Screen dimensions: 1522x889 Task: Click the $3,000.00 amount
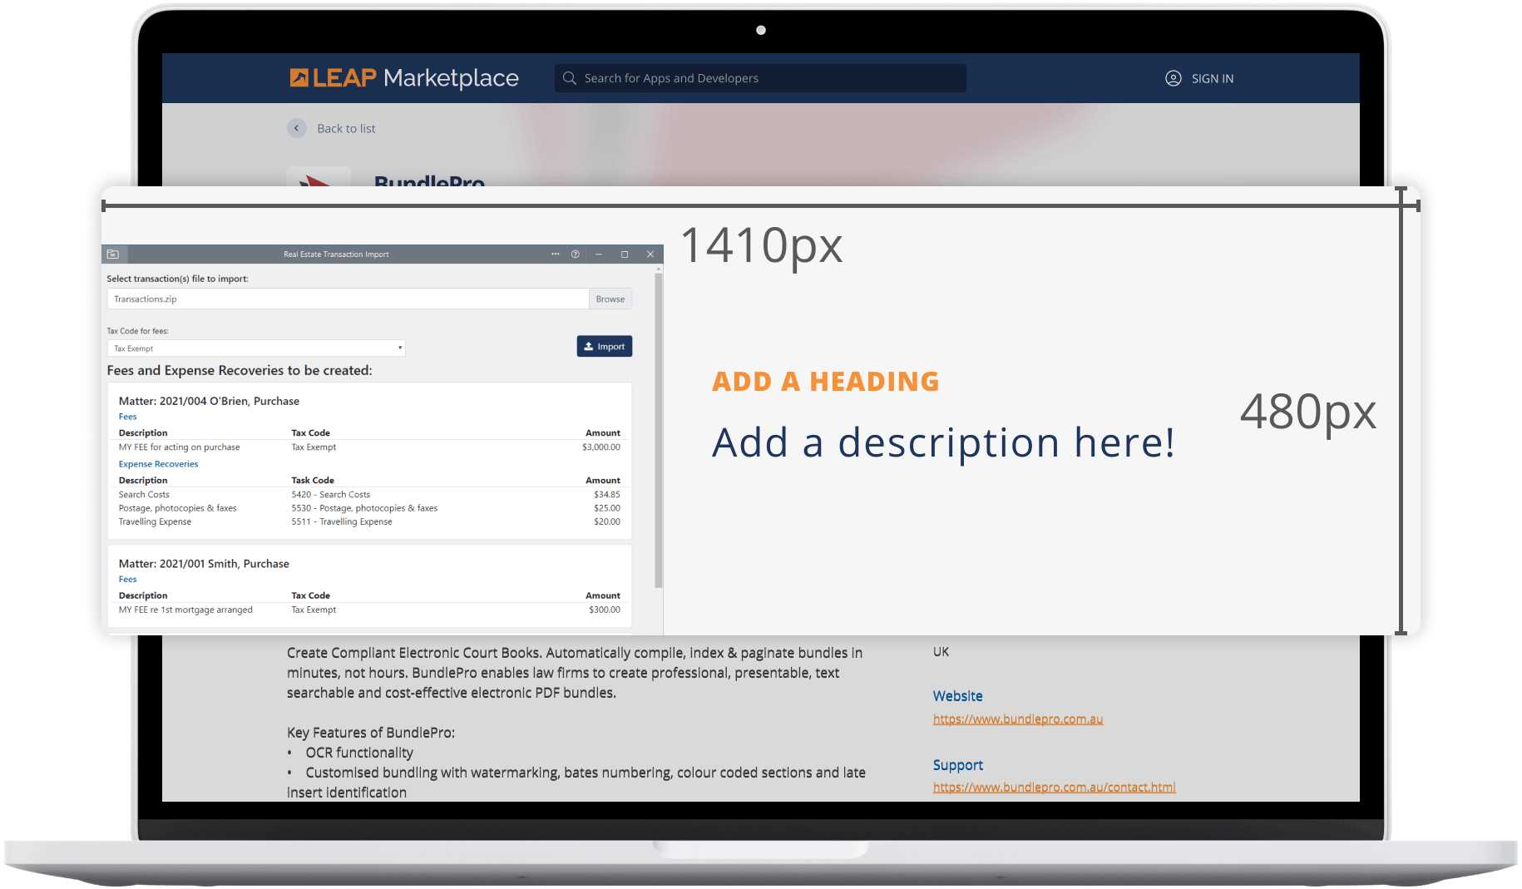601,447
